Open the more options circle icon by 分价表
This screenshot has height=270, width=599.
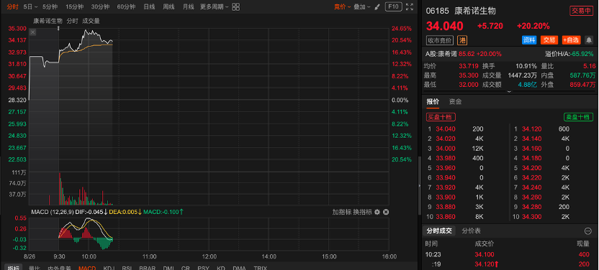click(588, 231)
